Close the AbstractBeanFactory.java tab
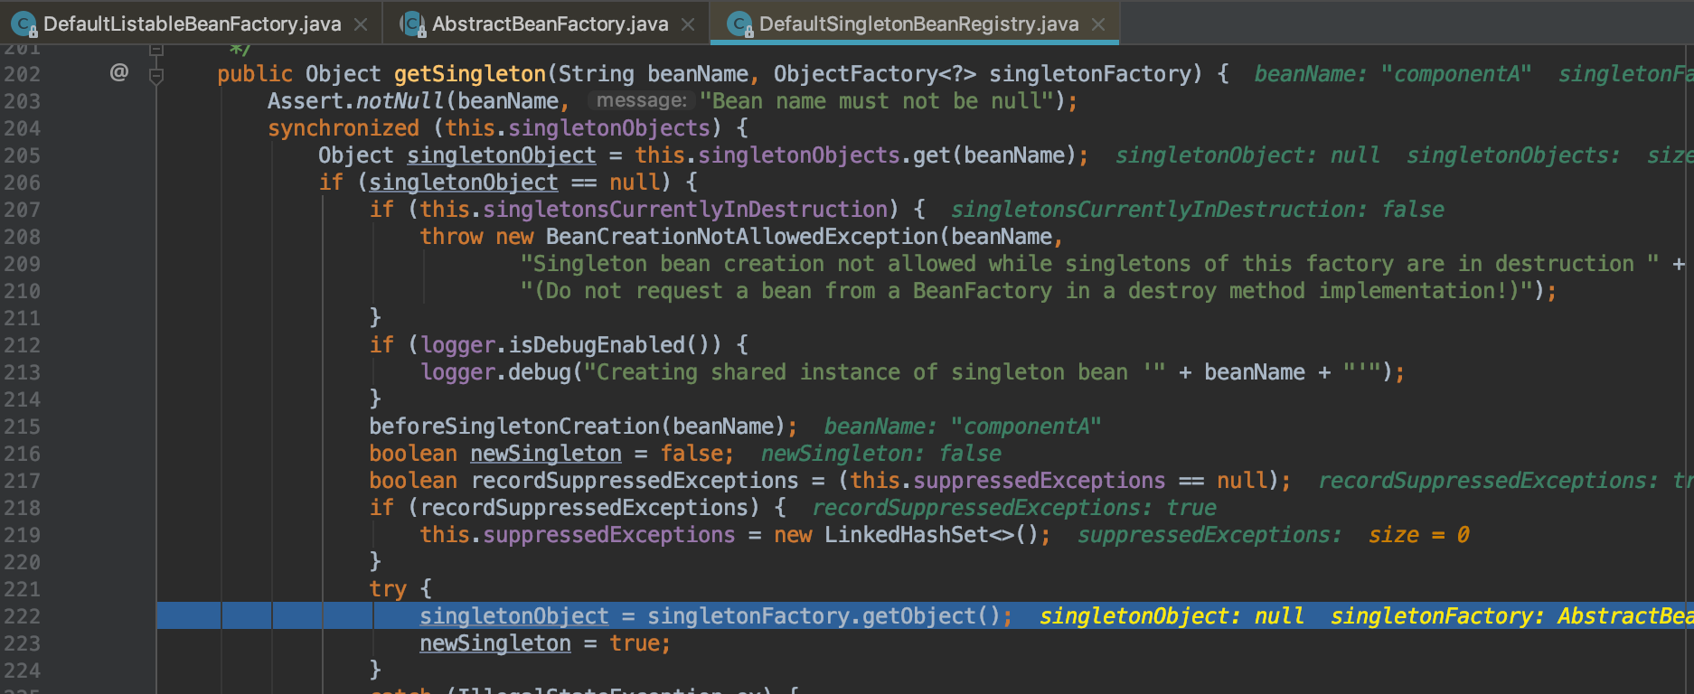 tap(688, 24)
